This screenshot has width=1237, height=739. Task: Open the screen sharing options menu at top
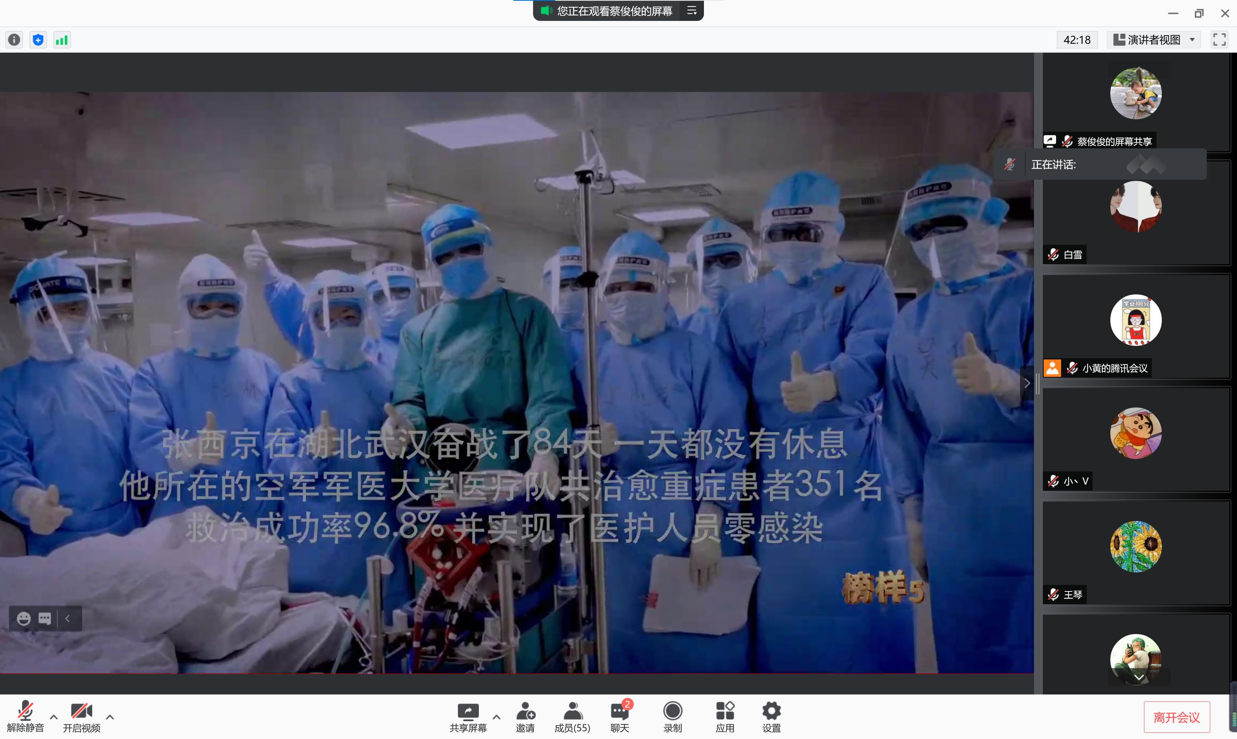tap(691, 10)
